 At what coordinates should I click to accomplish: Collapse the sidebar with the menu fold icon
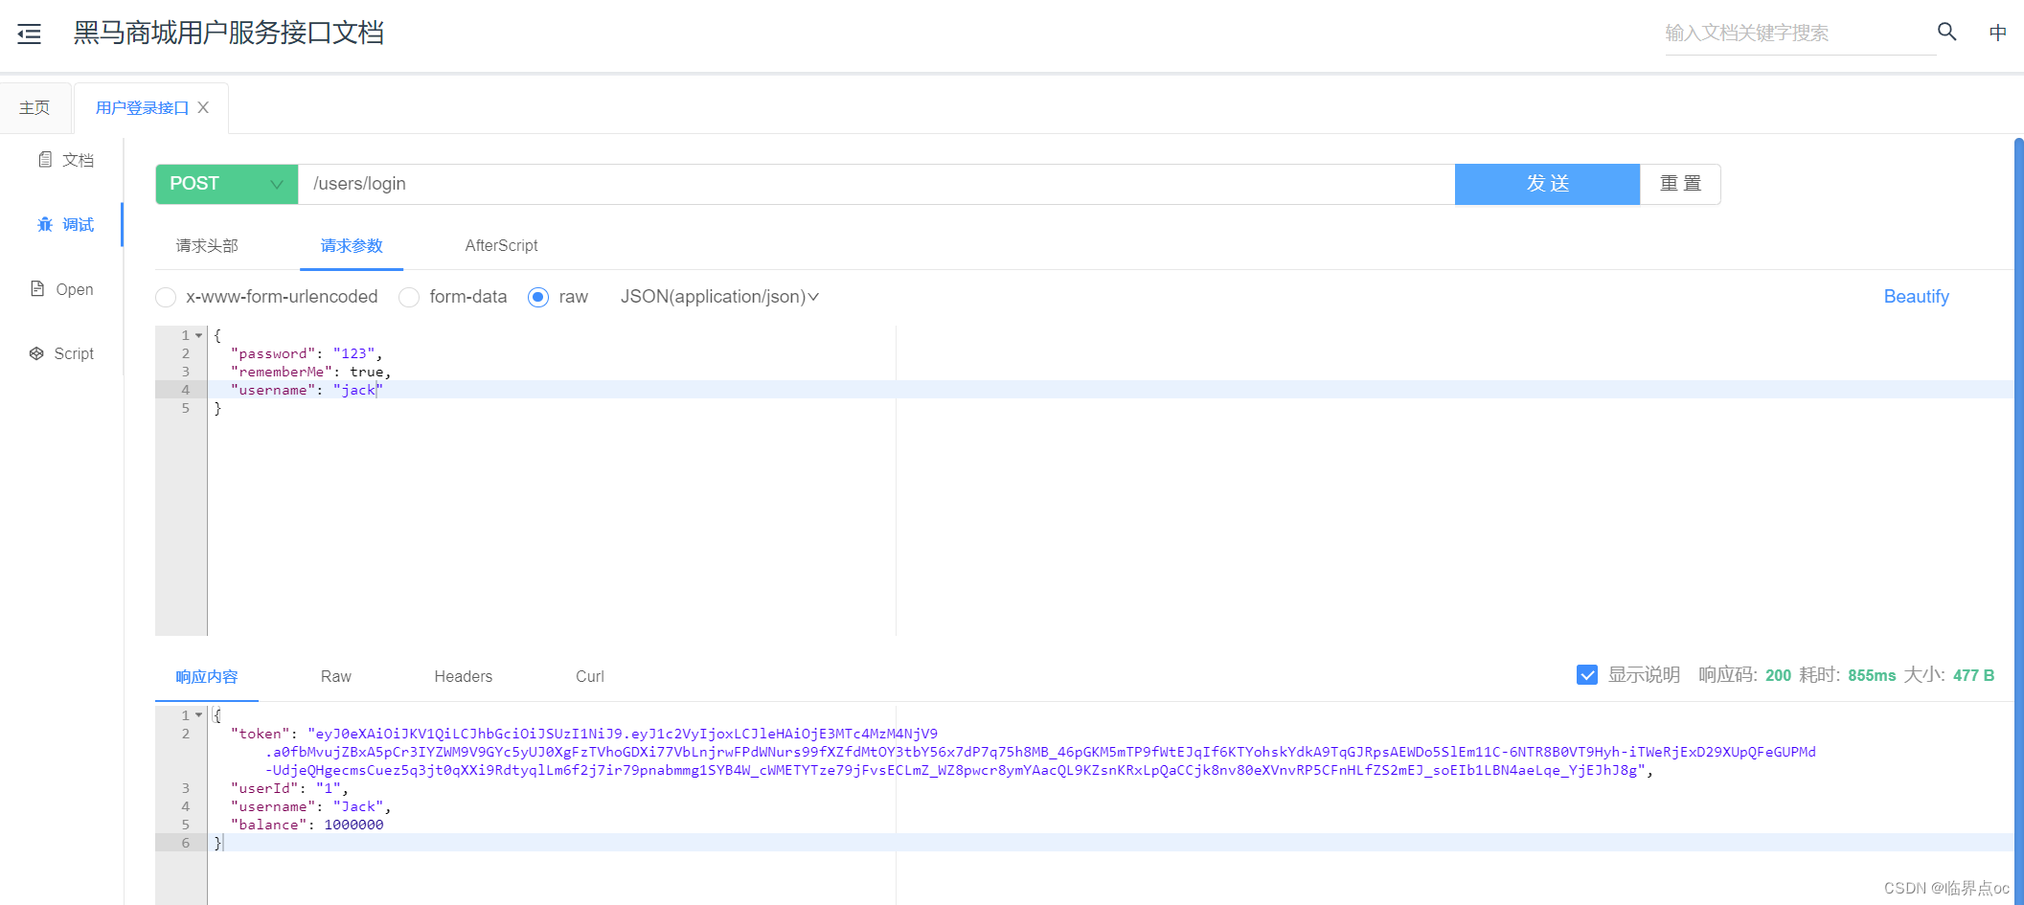[x=30, y=34]
